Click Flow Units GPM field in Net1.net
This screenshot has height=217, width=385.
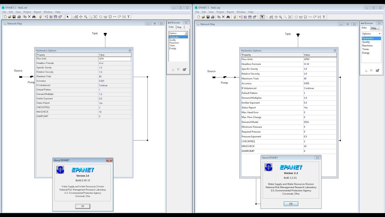(x=115, y=59)
